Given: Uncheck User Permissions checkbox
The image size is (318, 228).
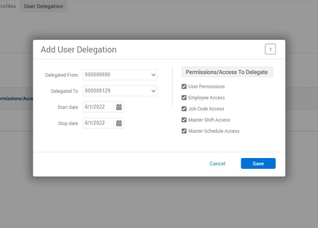Looking at the screenshot, I should click(184, 86).
